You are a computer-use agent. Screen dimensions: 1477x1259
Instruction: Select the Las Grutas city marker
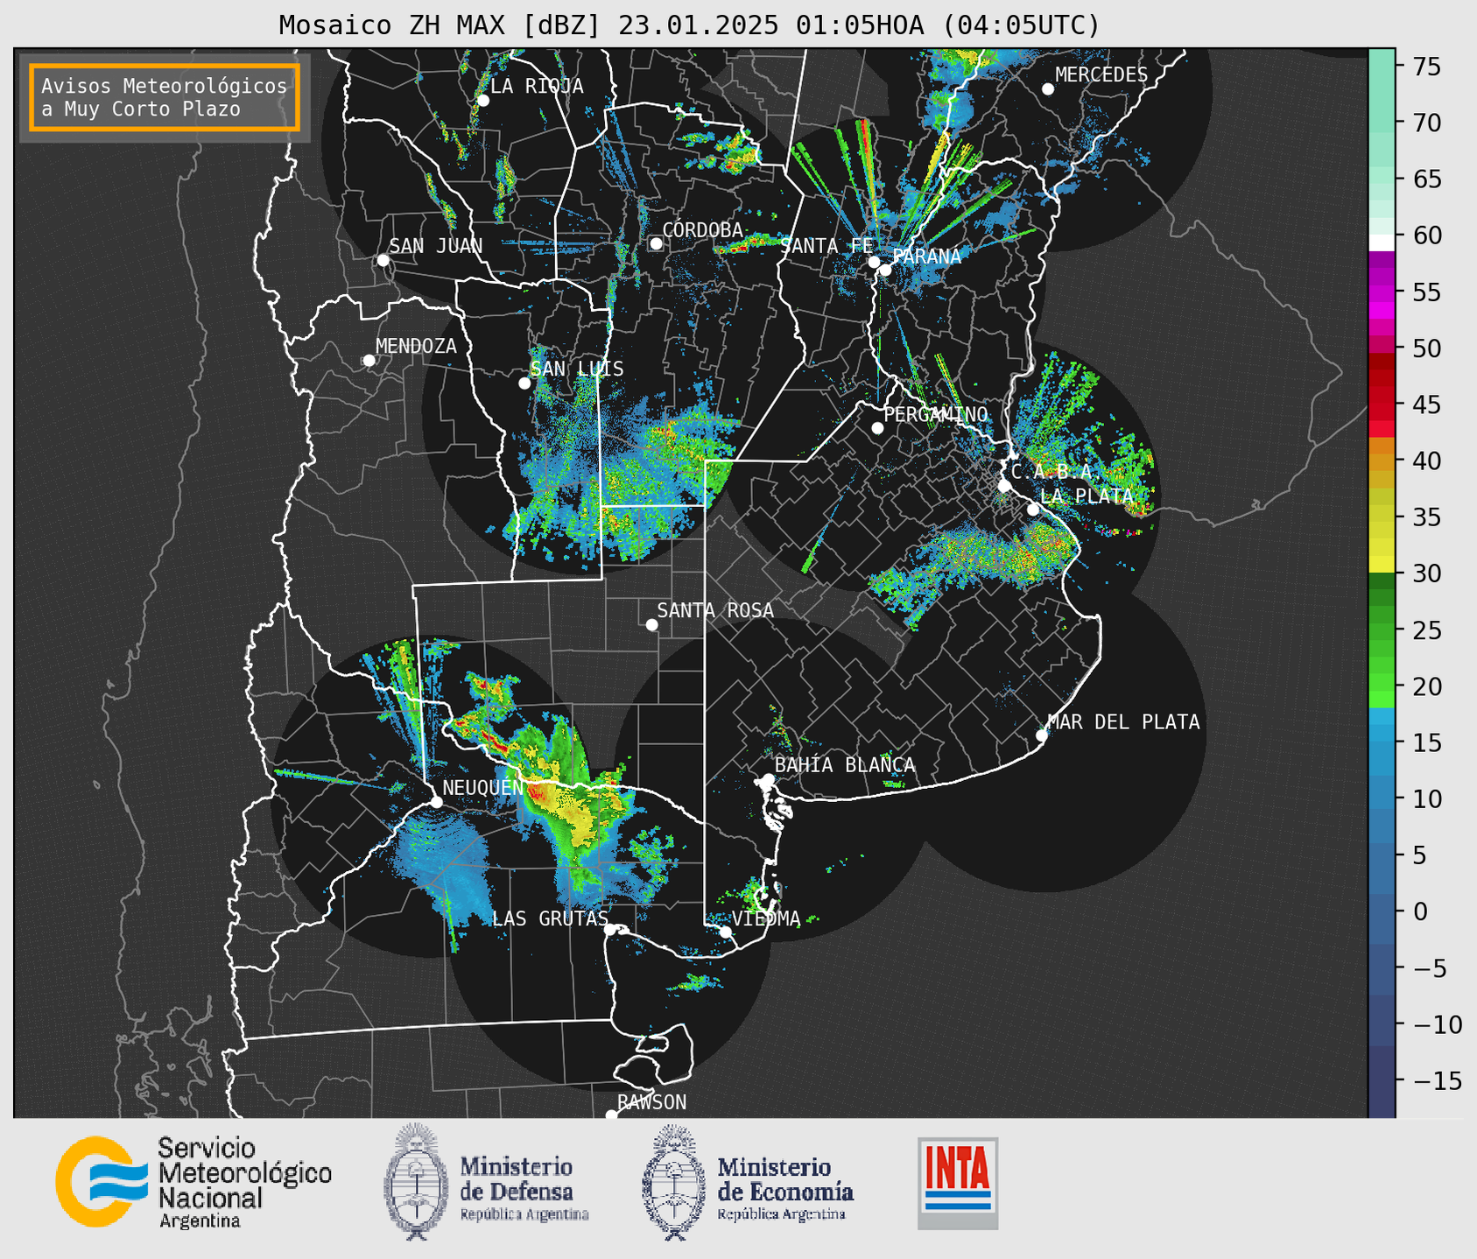(x=610, y=929)
